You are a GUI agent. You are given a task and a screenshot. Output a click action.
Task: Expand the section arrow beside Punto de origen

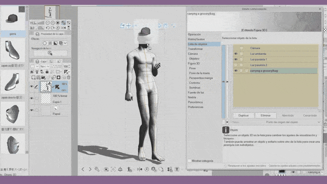[227, 122]
